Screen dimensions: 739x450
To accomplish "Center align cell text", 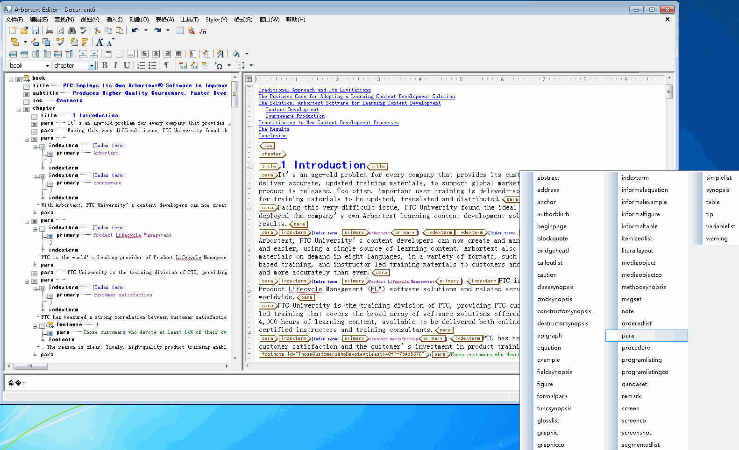I will pos(156,54).
